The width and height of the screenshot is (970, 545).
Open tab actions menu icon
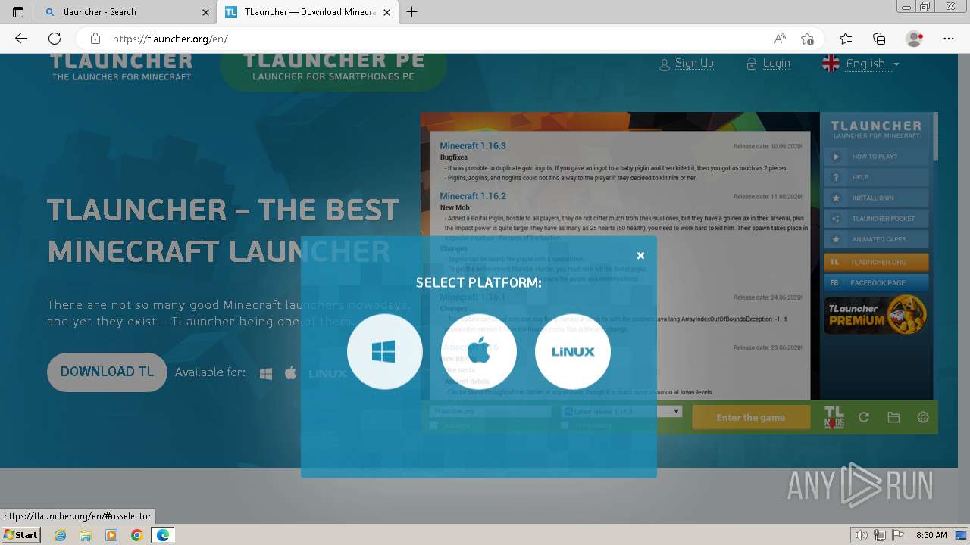pyautogui.click(x=18, y=12)
